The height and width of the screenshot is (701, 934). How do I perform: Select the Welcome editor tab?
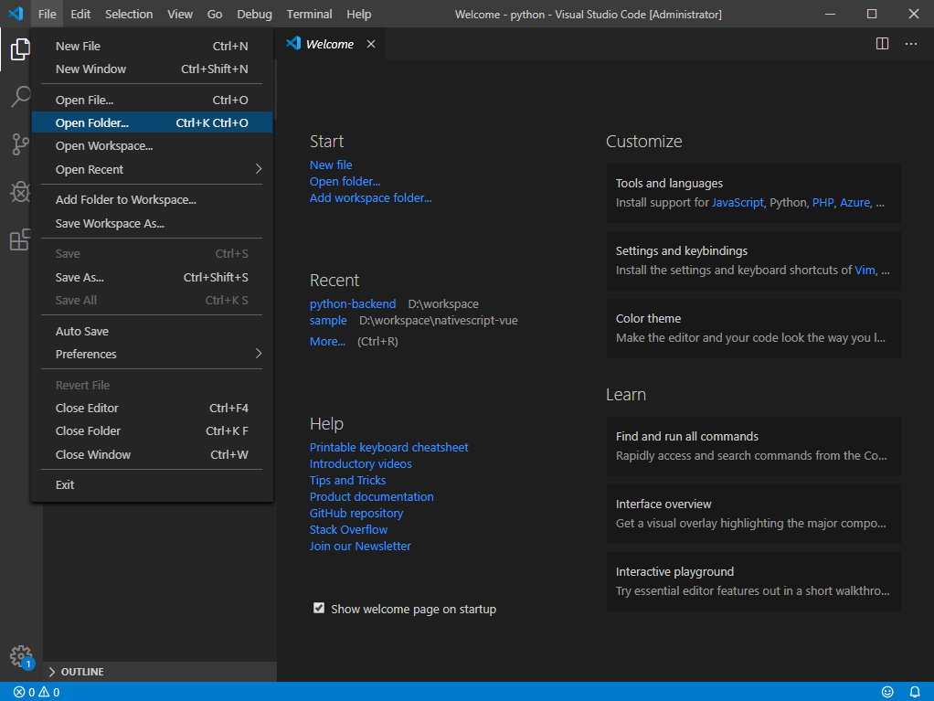pyautogui.click(x=331, y=44)
